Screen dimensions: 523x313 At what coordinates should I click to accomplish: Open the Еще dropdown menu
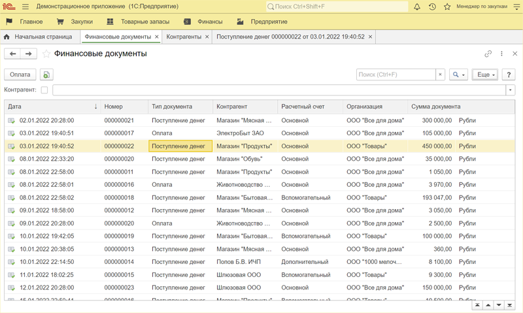click(x=485, y=75)
